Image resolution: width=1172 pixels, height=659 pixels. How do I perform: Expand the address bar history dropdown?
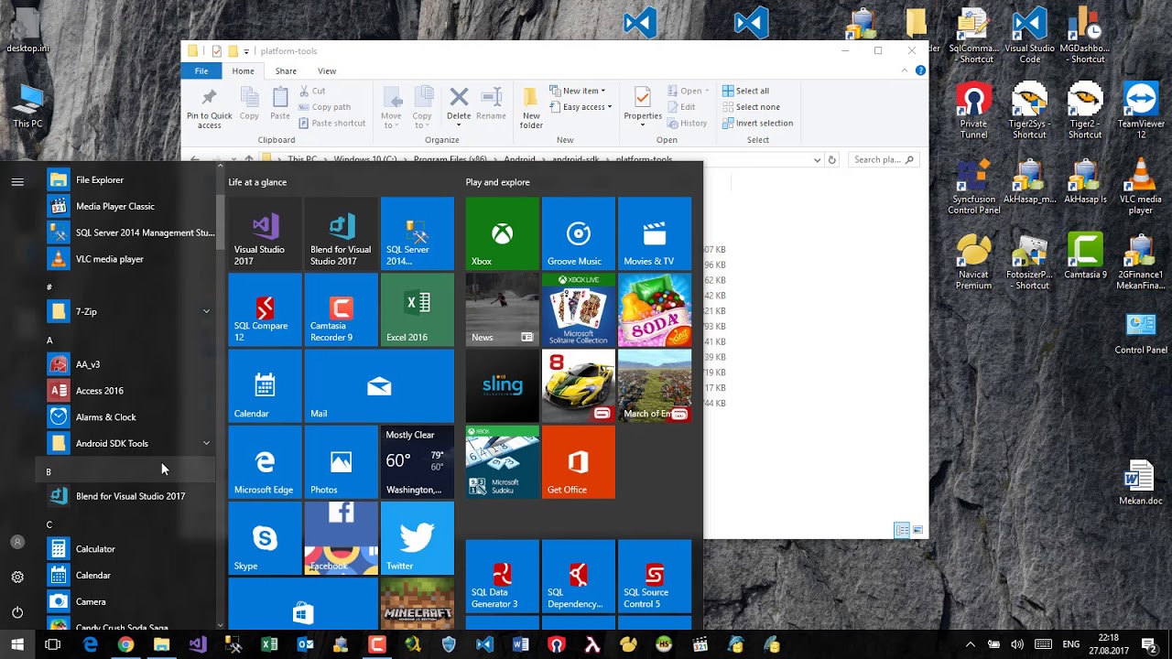point(817,159)
